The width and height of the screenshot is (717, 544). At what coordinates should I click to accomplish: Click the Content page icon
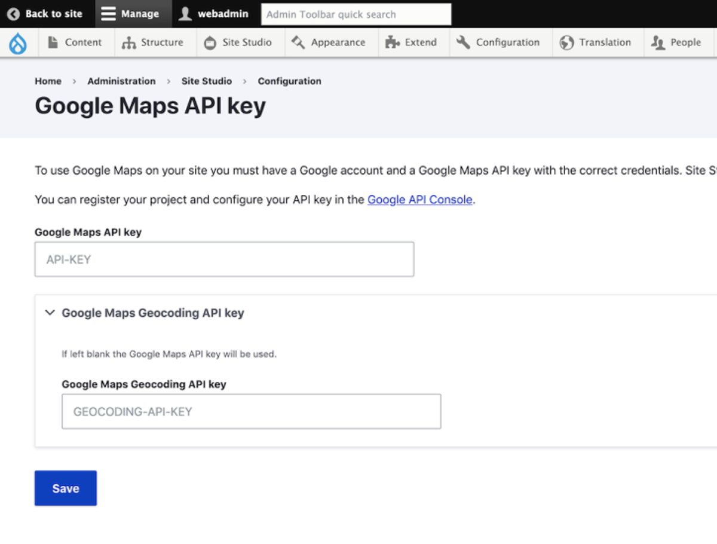53,42
